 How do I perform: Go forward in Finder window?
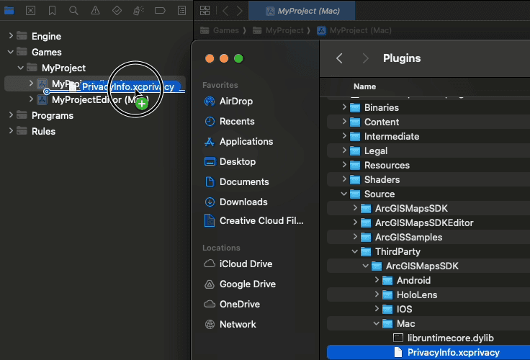click(365, 58)
